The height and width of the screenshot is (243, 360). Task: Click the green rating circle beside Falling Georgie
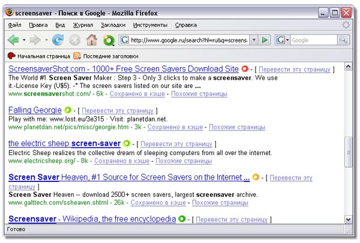pos(68,110)
